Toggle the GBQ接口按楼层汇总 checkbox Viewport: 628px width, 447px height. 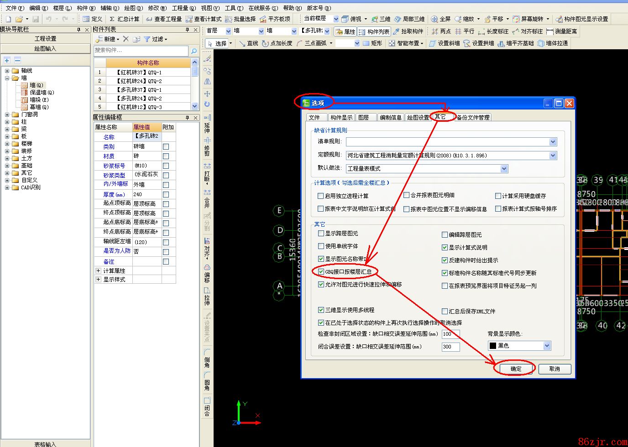(x=321, y=271)
